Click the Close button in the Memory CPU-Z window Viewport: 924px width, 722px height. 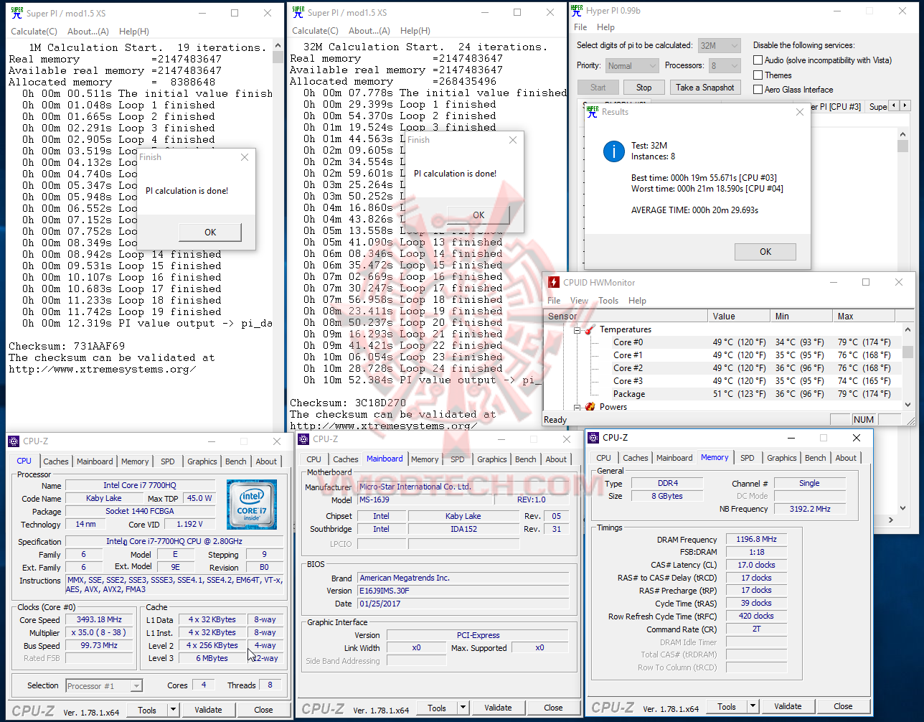pyautogui.click(x=843, y=707)
